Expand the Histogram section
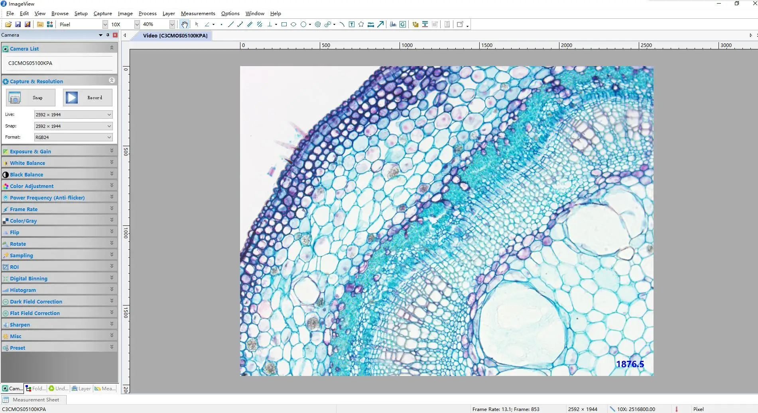Viewport: 758px width, 413px height. click(59, 290)
